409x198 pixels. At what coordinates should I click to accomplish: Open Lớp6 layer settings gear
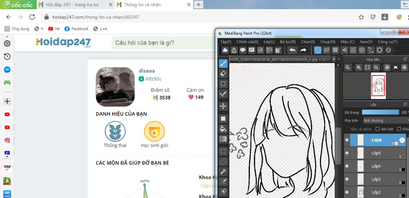(x=402, y=140)
